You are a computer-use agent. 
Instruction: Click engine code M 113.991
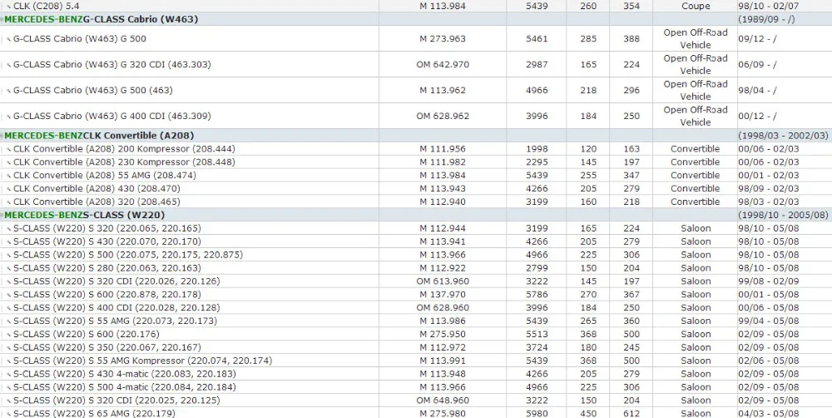click(443, 361)
